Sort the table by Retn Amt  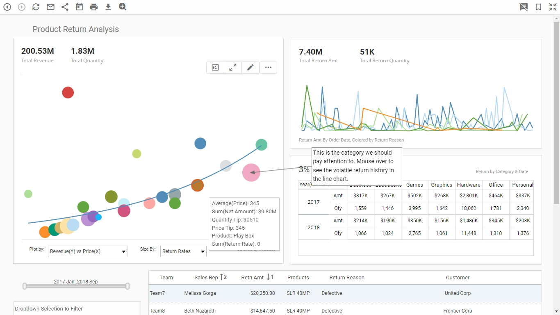[x=257, y=277]
